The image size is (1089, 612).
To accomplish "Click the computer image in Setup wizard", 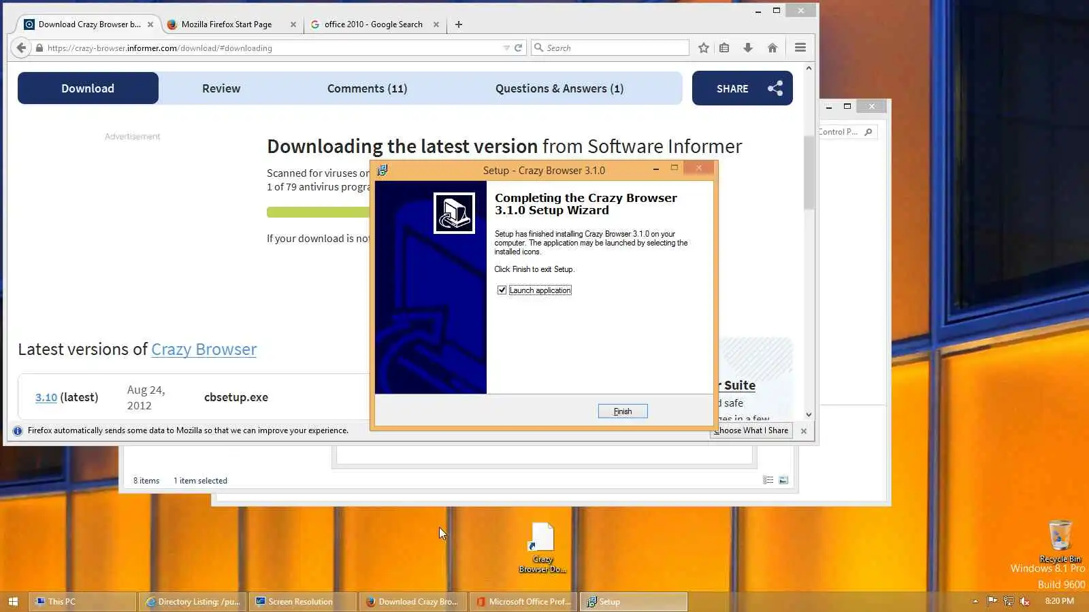I will point(454,213).
